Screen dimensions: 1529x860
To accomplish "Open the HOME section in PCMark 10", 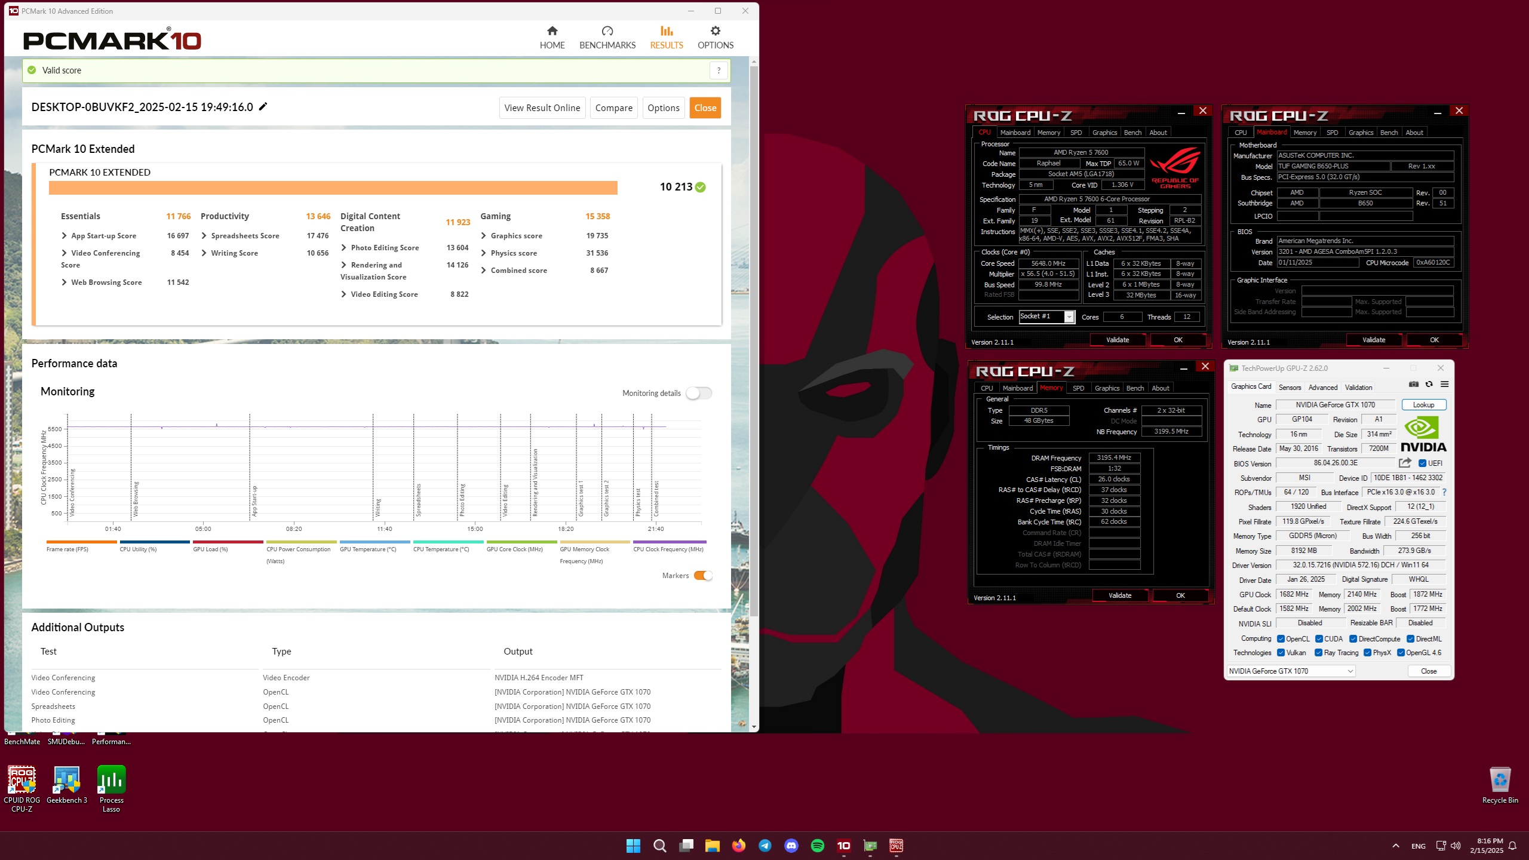I will (552, 38).
